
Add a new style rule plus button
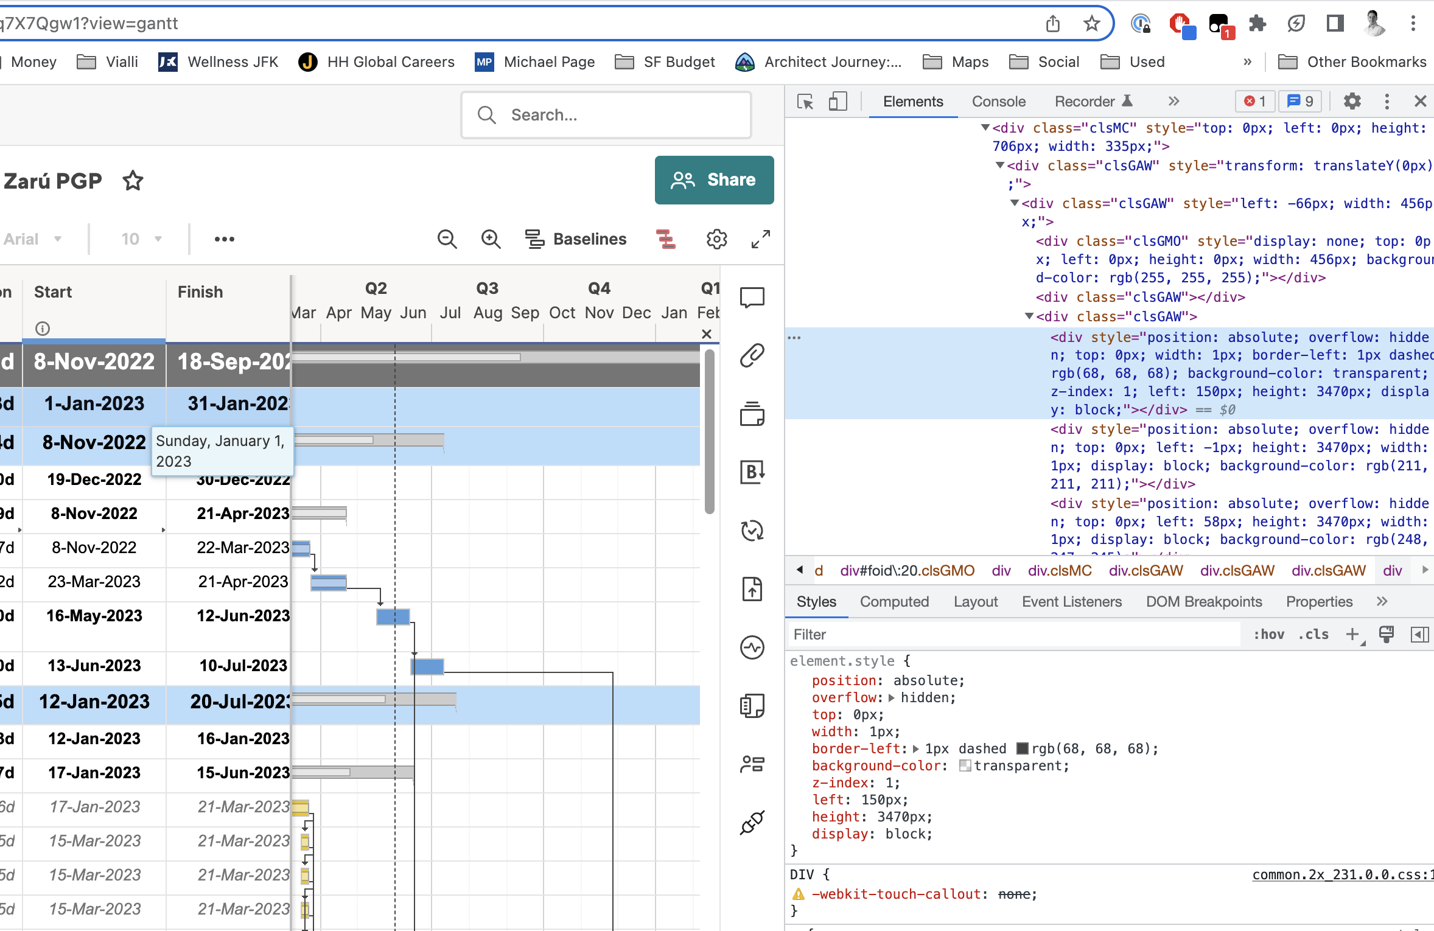tap(1352, 635)
